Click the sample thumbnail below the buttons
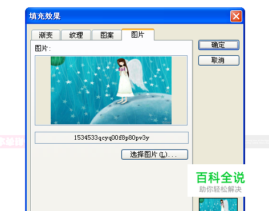This screenshot has height=211, width=269. point(218,204)
